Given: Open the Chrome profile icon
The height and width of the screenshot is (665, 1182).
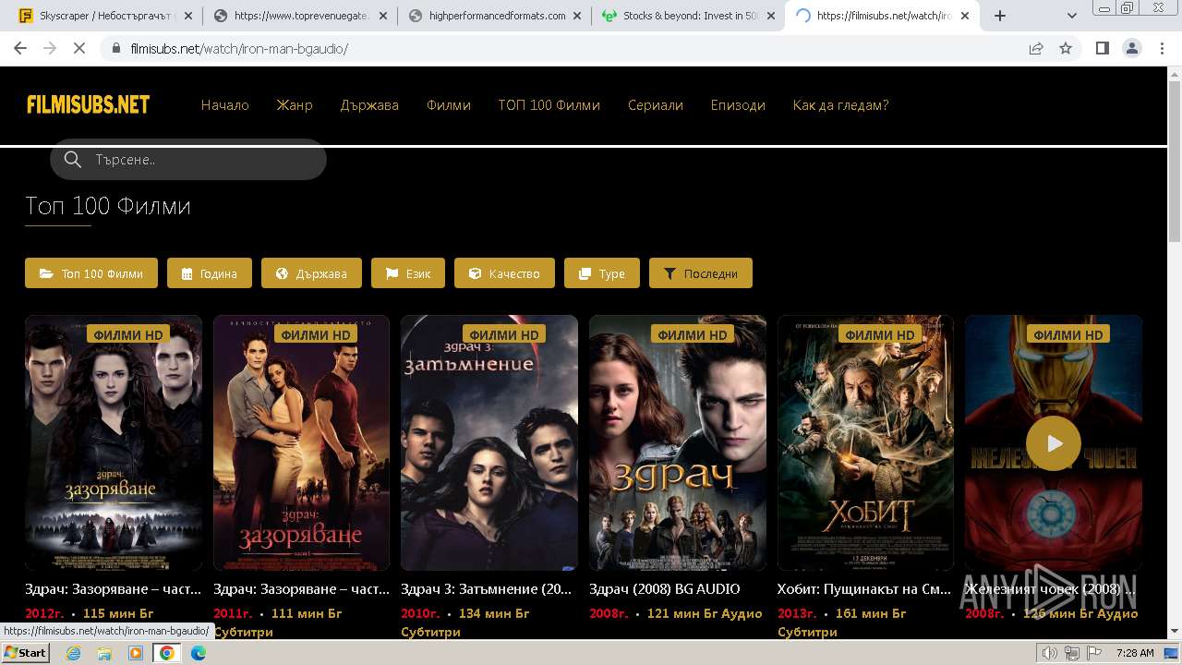Looking at the screenshot, I should 1132,48.
